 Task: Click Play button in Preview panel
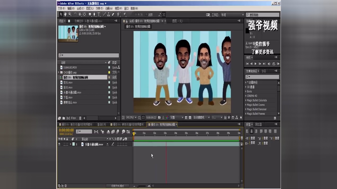click(255, 64)
